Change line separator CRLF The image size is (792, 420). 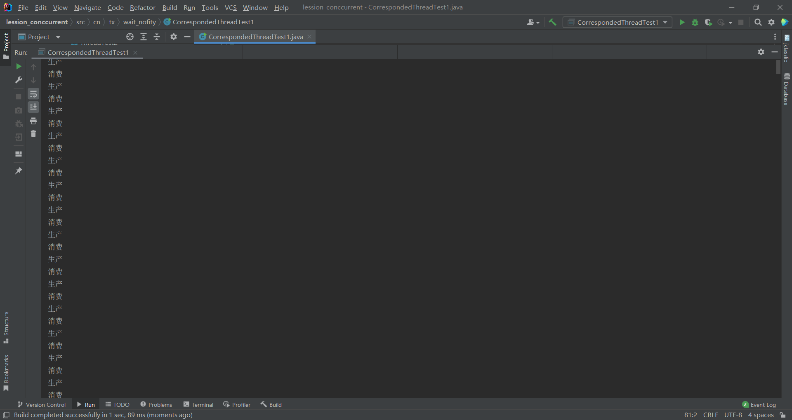(710, 415)
